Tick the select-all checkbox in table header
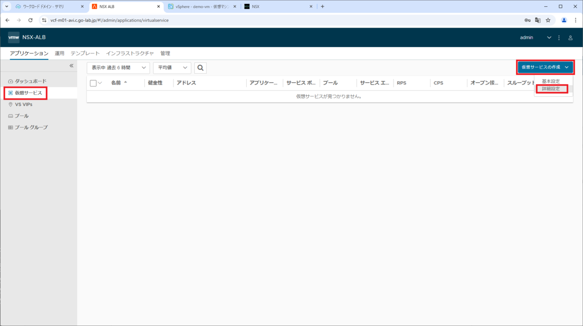This screenshot has height=326, width=583. tap(93, 83)
